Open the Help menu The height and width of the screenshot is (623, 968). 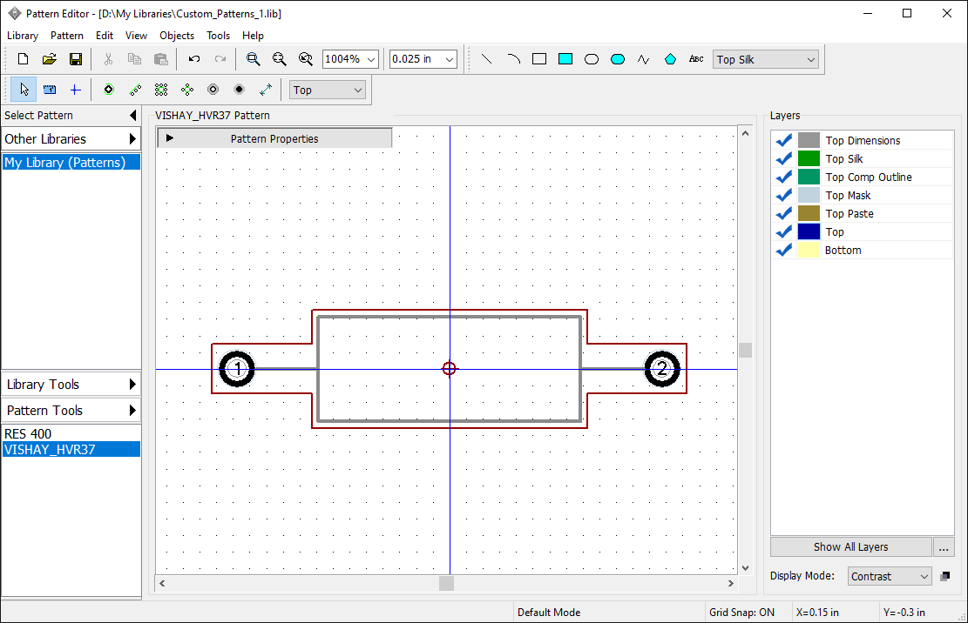coord(253,36)
